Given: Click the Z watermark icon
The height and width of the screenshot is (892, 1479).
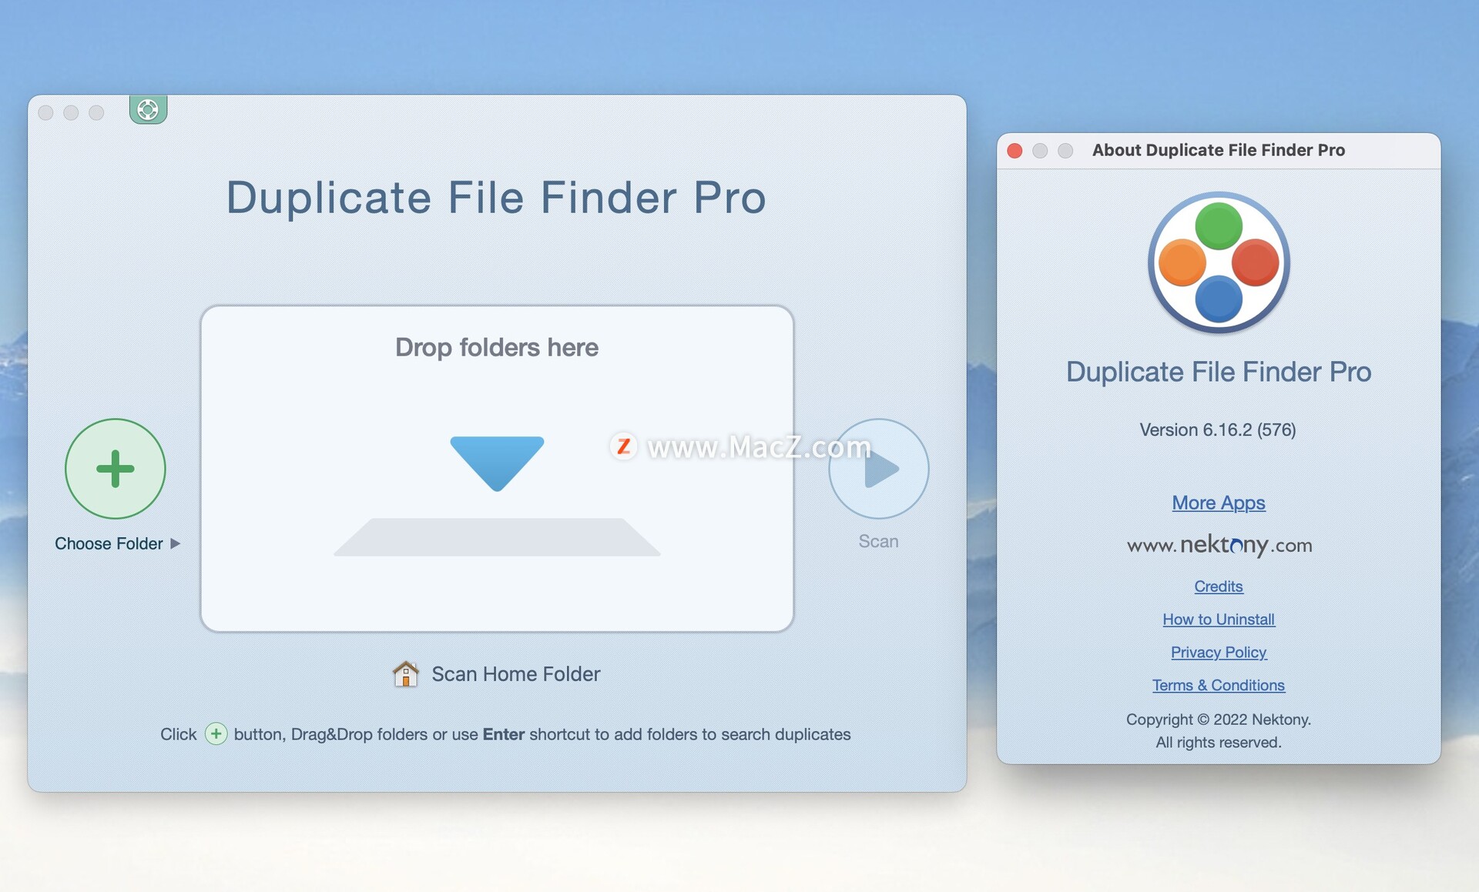Looking at the screenshot, I should [623, 446].
